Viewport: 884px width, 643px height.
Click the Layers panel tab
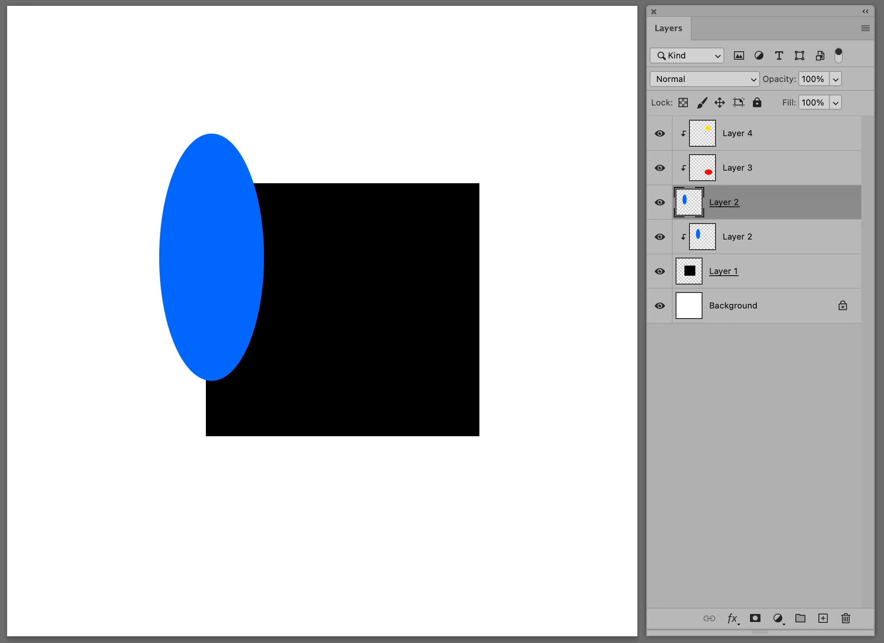click(668, 28)
